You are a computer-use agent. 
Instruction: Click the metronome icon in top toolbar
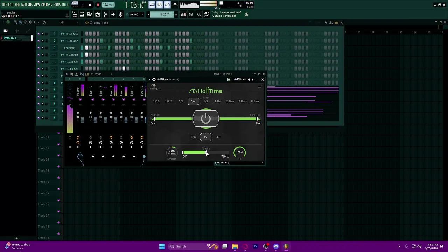coord(175,5)
